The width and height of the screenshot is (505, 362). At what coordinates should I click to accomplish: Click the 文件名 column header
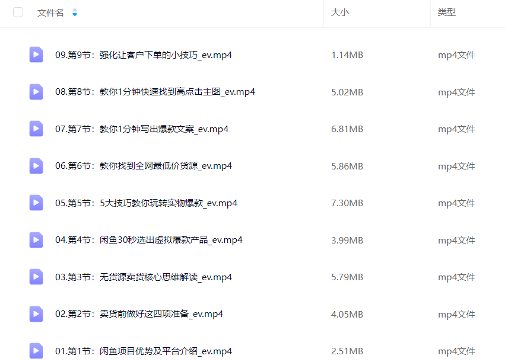coord(50,12)
